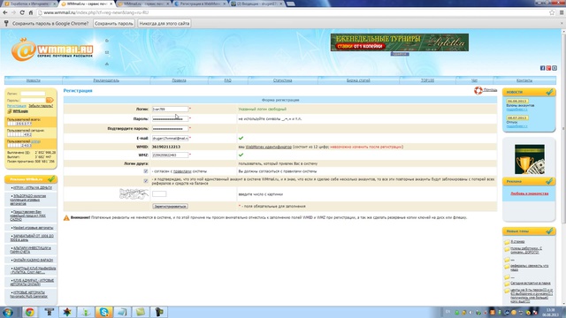Screen dimensions: 566x318
Task: Open the Facebook social icon
Action: [542, 68]
